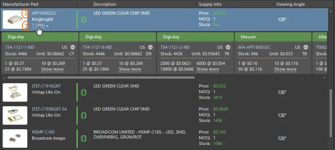
Task: Click globe icon on 754-1121-1-ND supplier card
Action: 73,47
